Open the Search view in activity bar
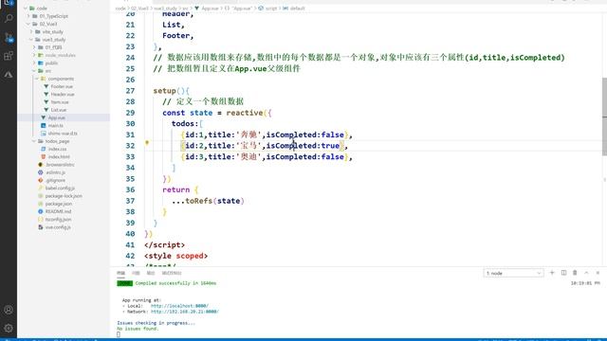Screen dimensions: 607x341 click(9, 18)
